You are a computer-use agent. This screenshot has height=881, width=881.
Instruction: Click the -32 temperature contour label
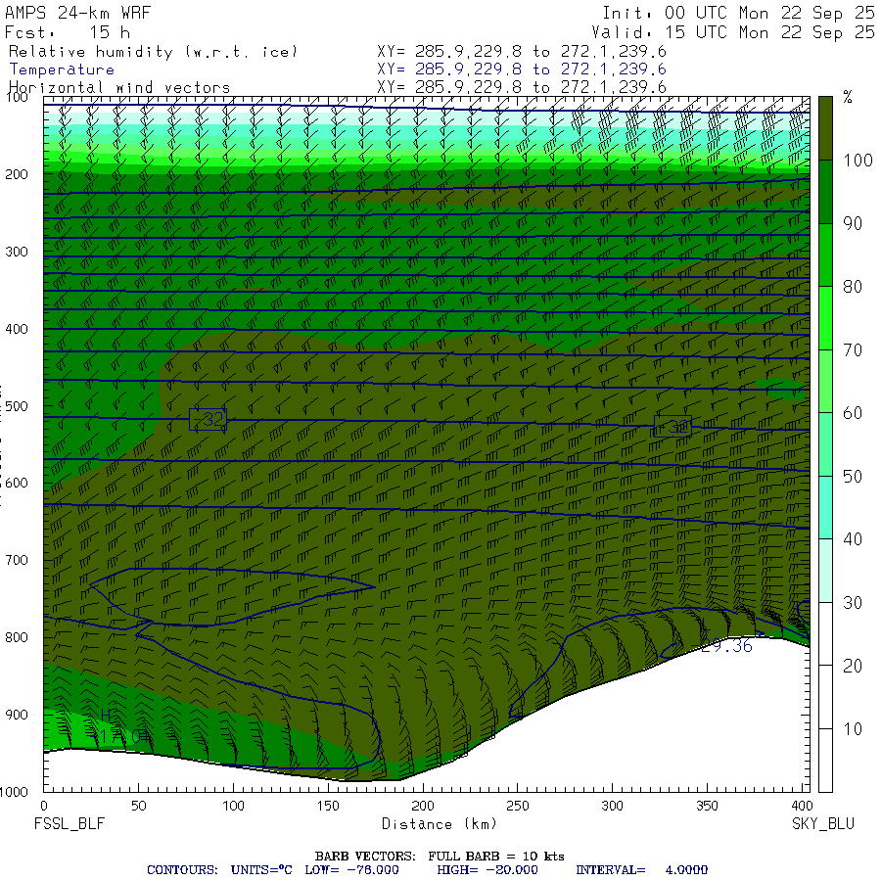208,419
